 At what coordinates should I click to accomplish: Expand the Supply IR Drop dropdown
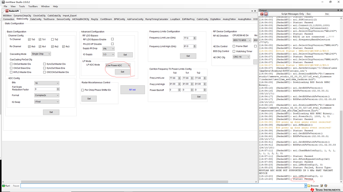click(x=108, y=48)
